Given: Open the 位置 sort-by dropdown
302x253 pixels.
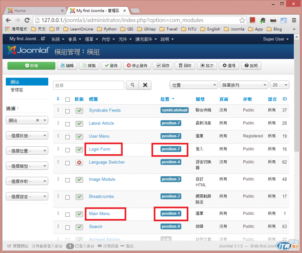Looking at the screenshot, I should (x=194, y=85).
